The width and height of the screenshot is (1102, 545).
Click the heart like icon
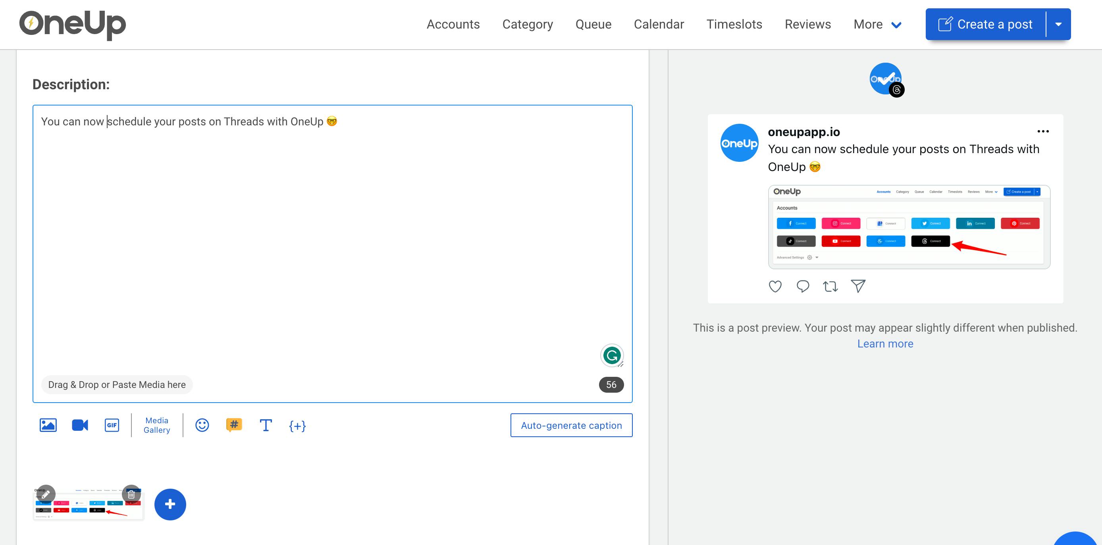(x=775, y=286)
